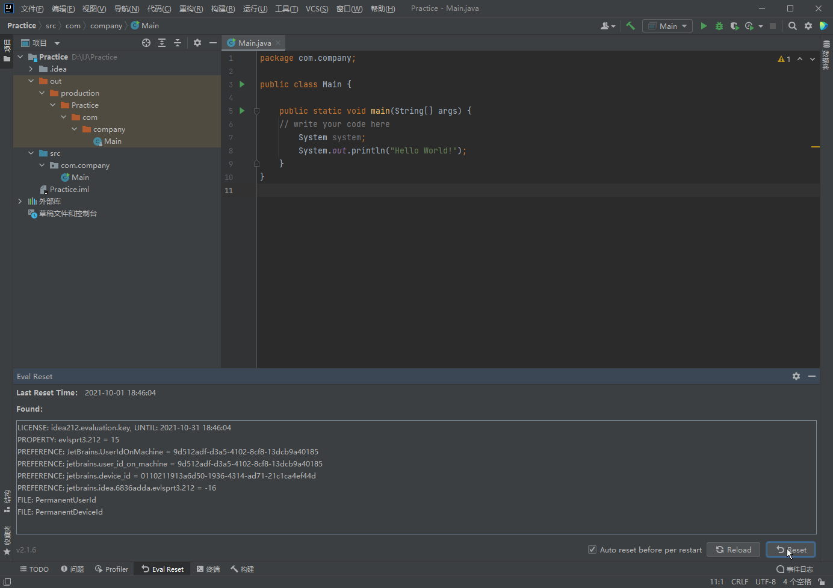Open the Main run configuration dropdown
The height and width of the screenshot is (588, 833).
[x=667, y=26]
